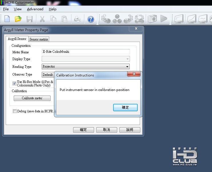
Task: Open the Help menu
Action: click(53, 9)
